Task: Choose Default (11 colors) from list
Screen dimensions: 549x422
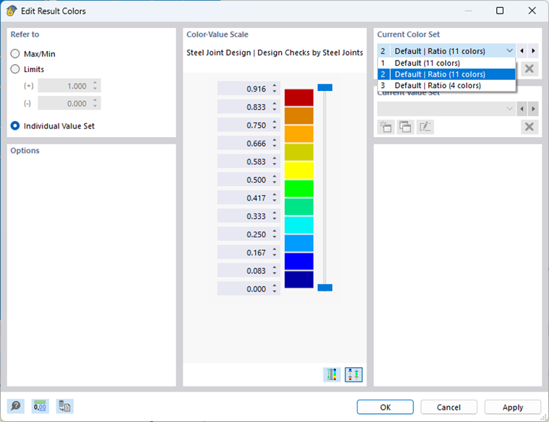Action: [446, 63]
